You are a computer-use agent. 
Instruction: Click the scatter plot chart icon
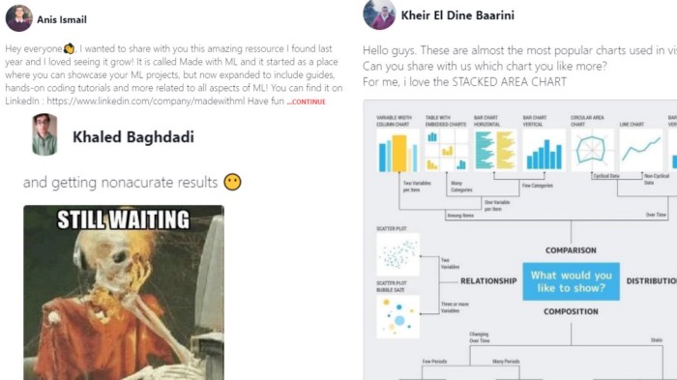coord(397,254)
